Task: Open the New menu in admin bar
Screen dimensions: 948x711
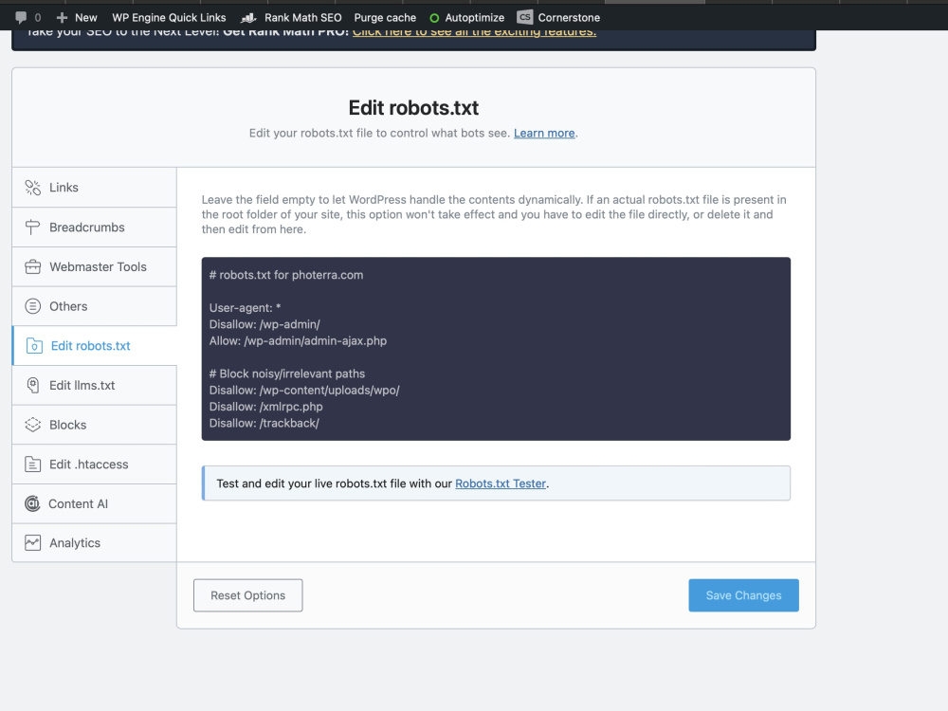Action: coord(77,17)
